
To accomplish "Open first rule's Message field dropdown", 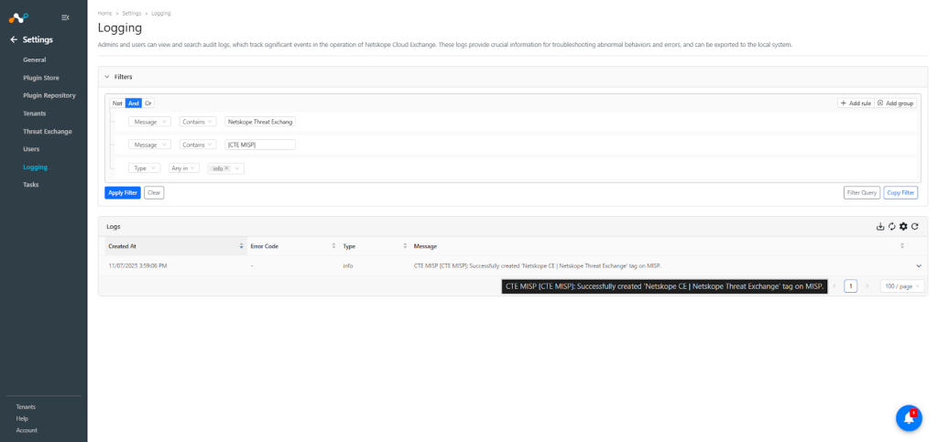I will click(149, 121).
